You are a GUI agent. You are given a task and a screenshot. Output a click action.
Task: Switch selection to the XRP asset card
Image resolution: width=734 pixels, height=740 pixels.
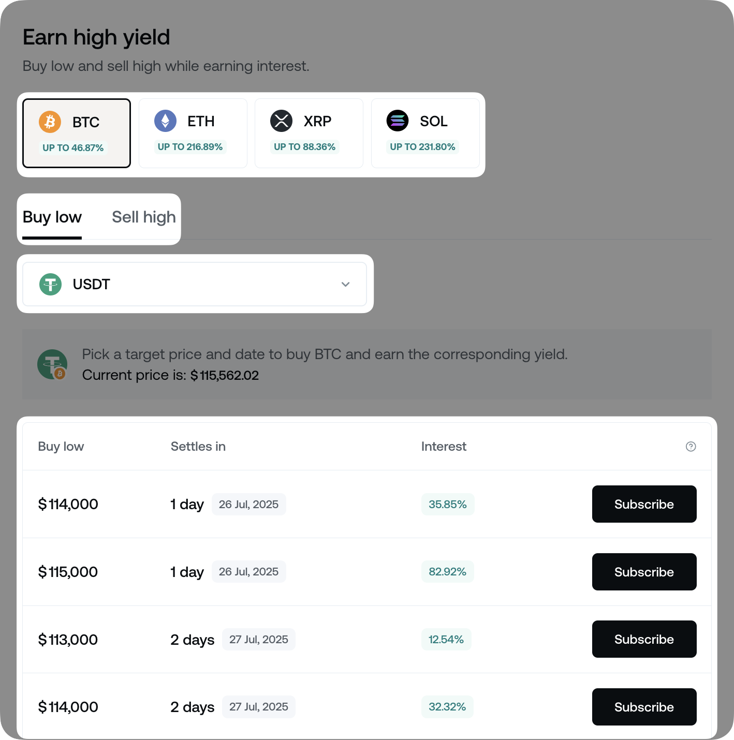click(x=309, y=132)
